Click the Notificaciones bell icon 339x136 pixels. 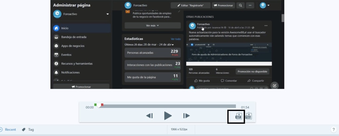pos(56,72)
